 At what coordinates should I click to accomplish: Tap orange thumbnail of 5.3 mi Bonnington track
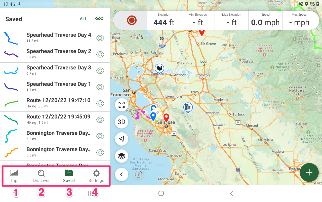11,153
